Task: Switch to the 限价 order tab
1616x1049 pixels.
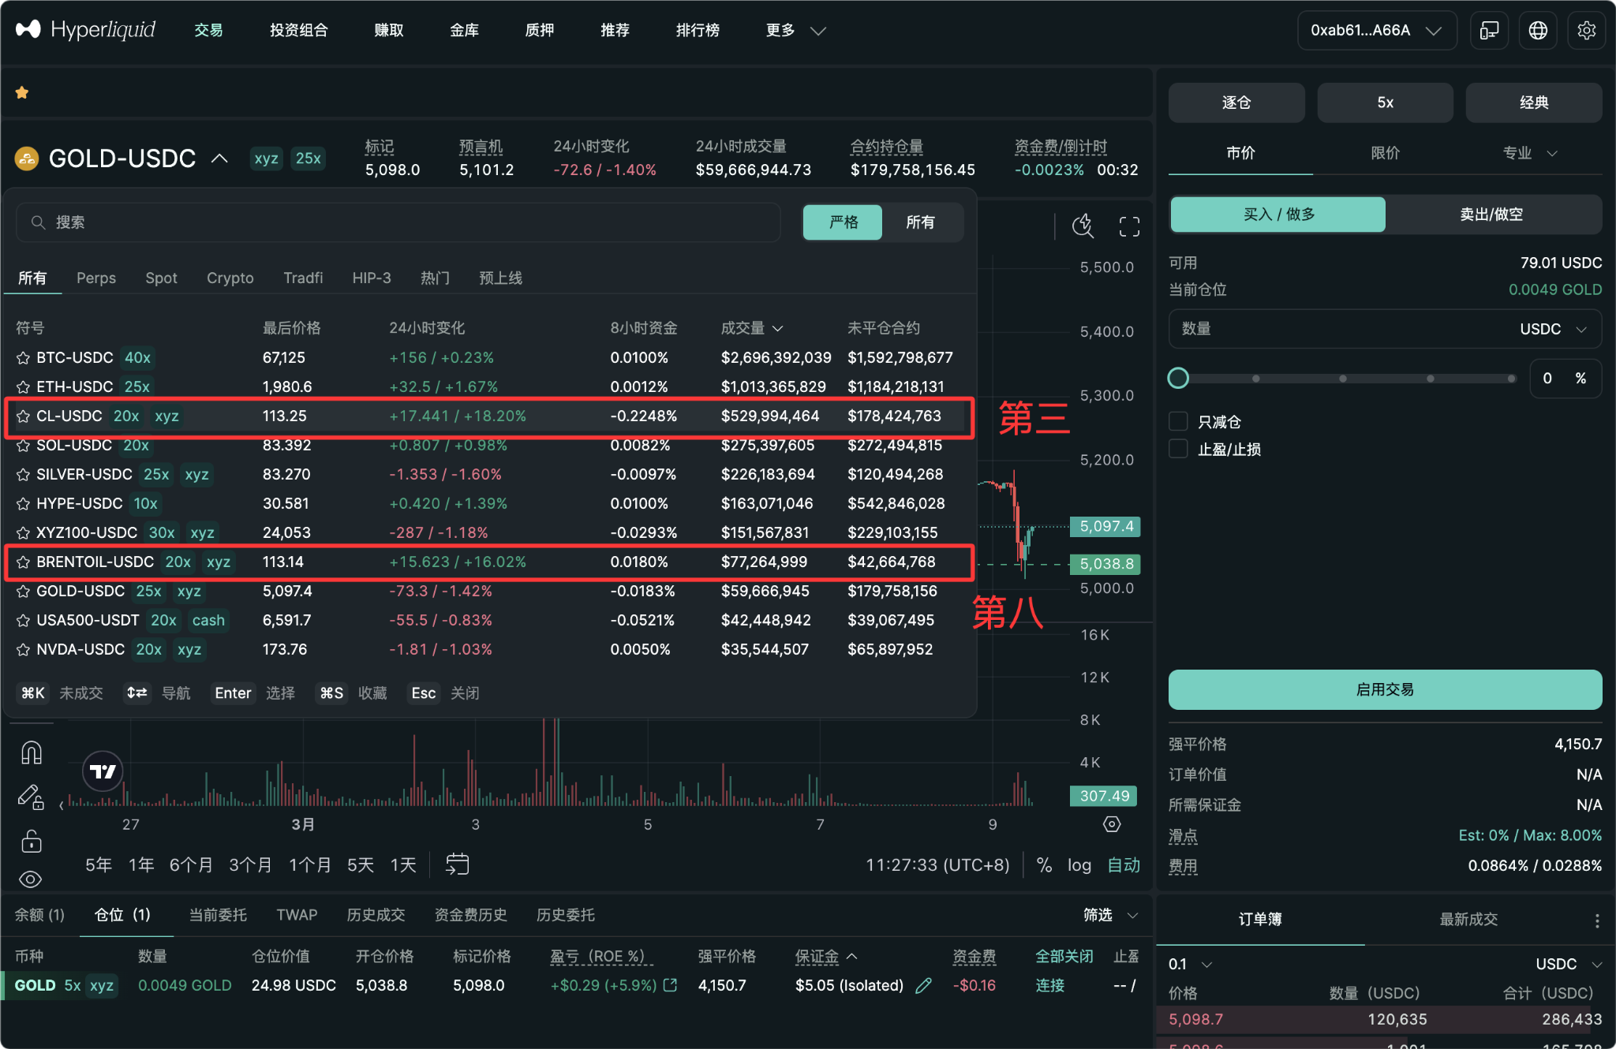Action: [x=1384, y=153]
